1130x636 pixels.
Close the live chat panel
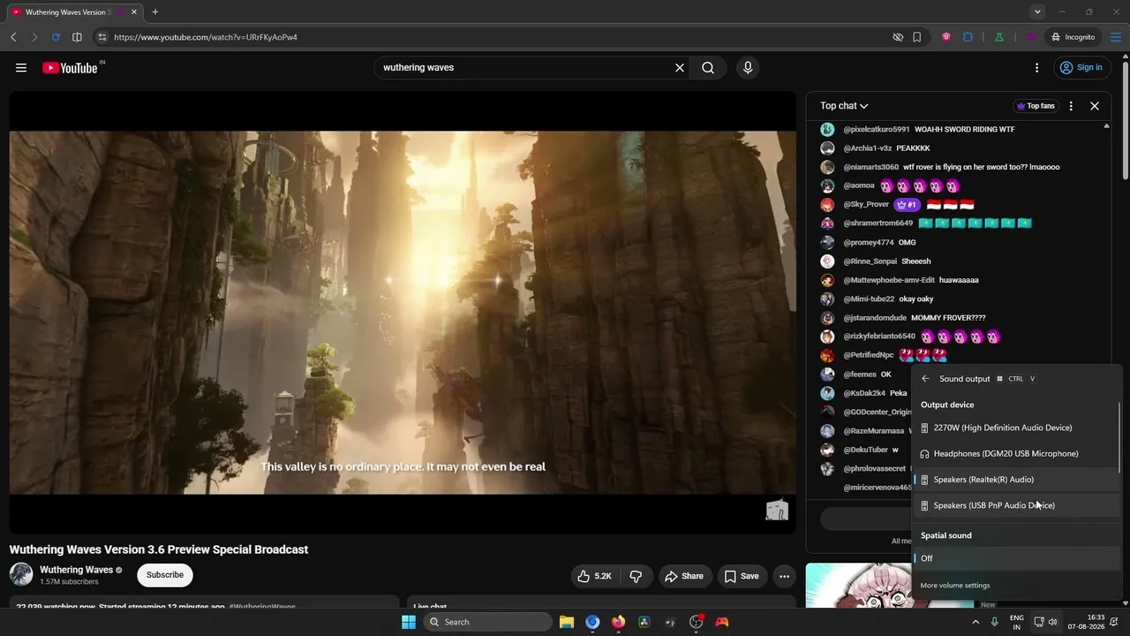(1095, 106)
